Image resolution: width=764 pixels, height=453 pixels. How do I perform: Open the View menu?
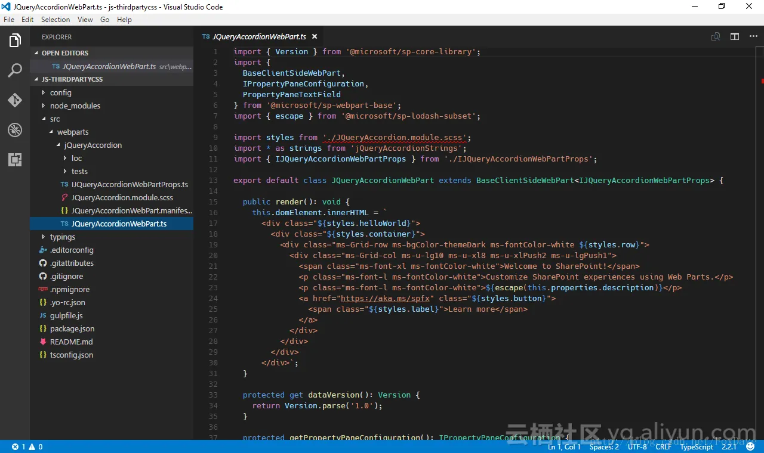point(85,20)
